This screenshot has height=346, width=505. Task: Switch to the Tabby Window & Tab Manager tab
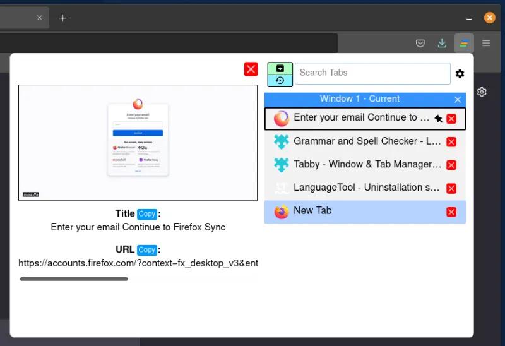pyautogui.click(x=367, y=164)
